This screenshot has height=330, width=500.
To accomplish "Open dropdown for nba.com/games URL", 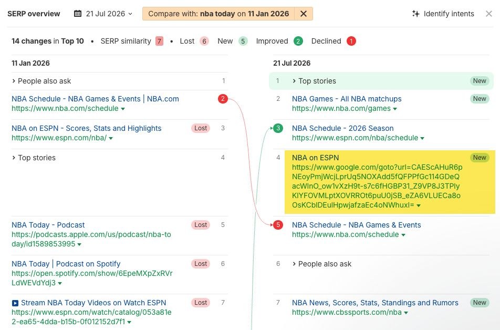I will (x=395, y=109).
